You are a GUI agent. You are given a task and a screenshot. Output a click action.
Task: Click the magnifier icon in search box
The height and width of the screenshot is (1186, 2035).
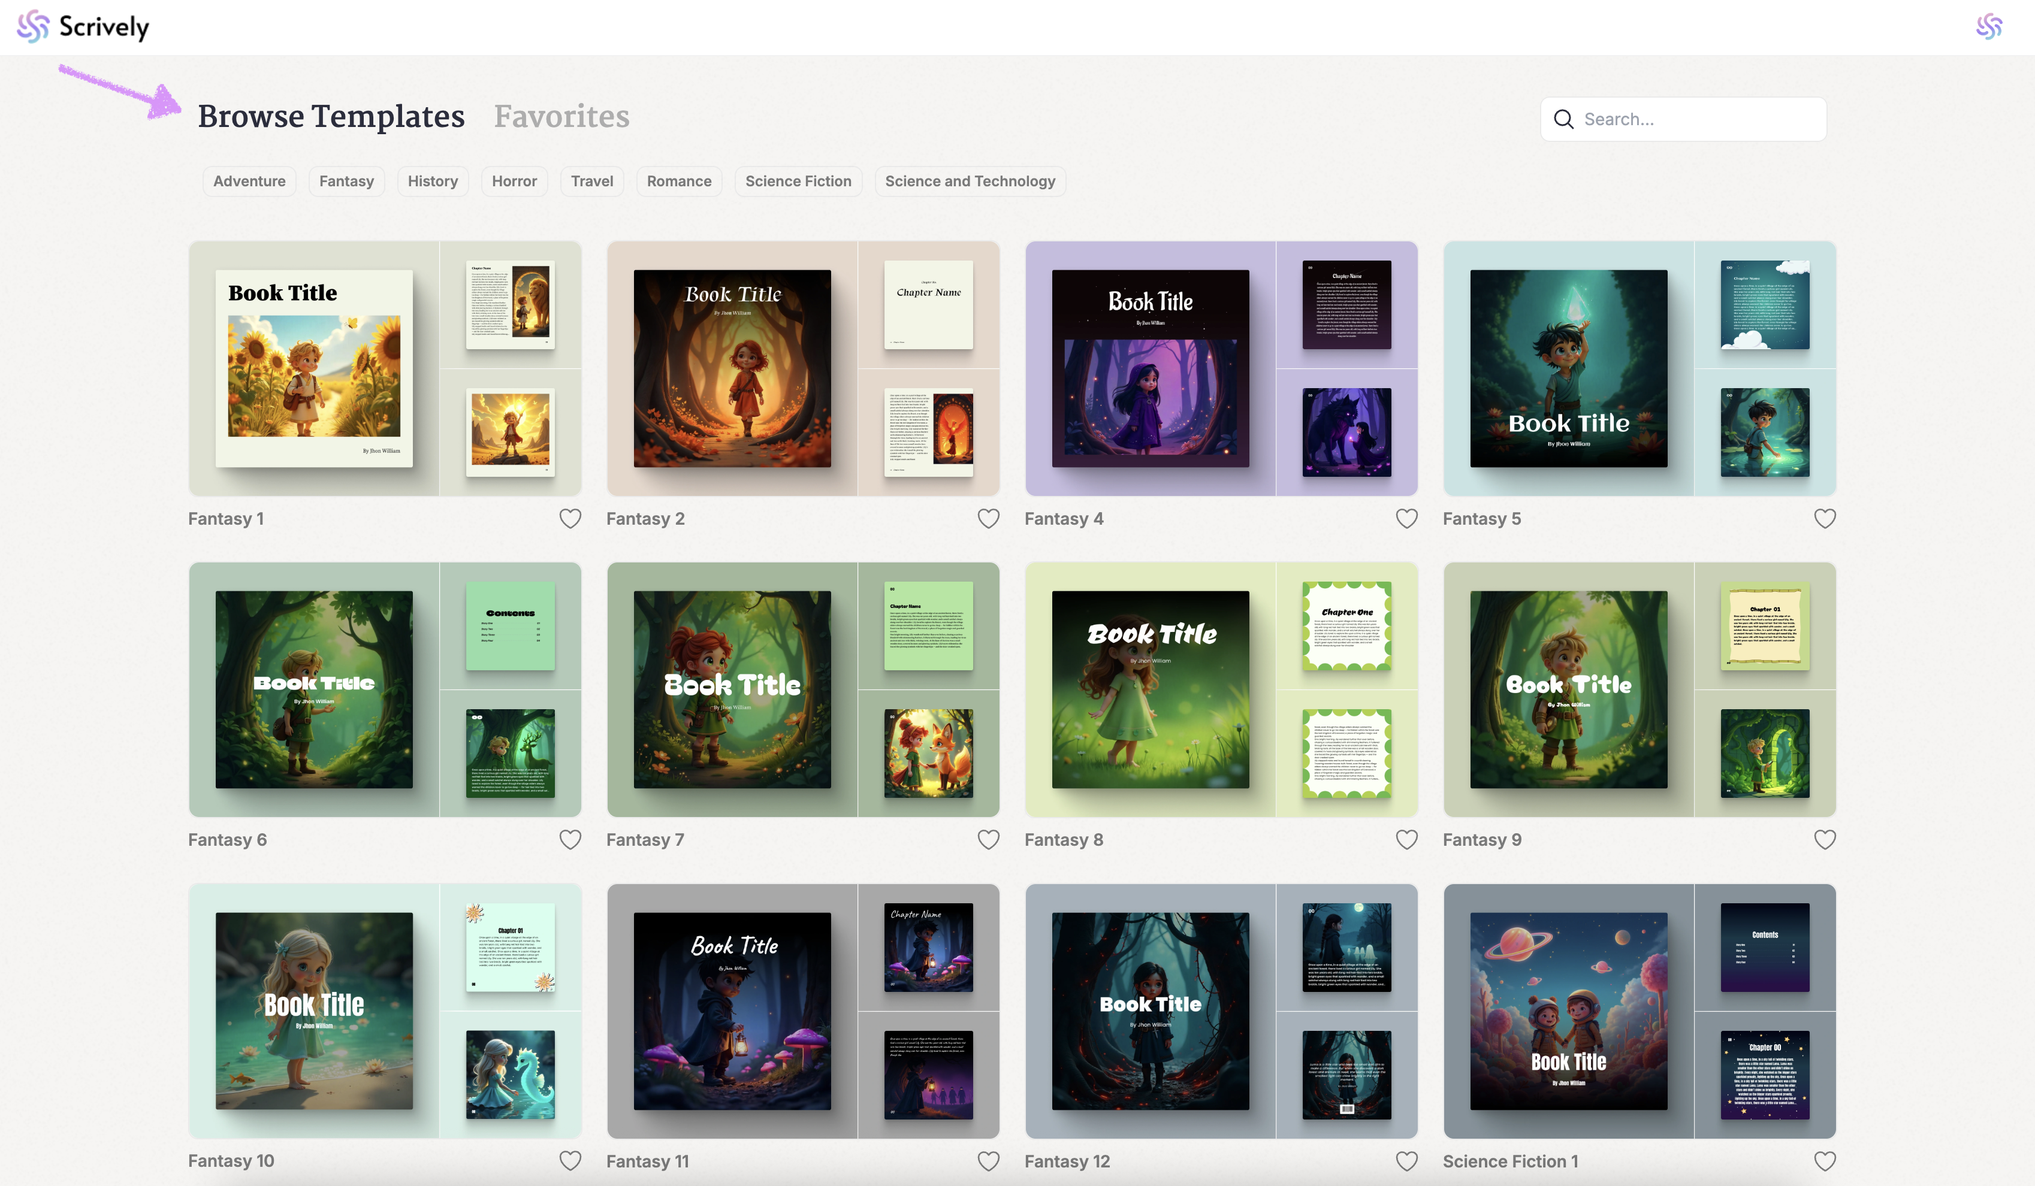[x=1563, y=119]
